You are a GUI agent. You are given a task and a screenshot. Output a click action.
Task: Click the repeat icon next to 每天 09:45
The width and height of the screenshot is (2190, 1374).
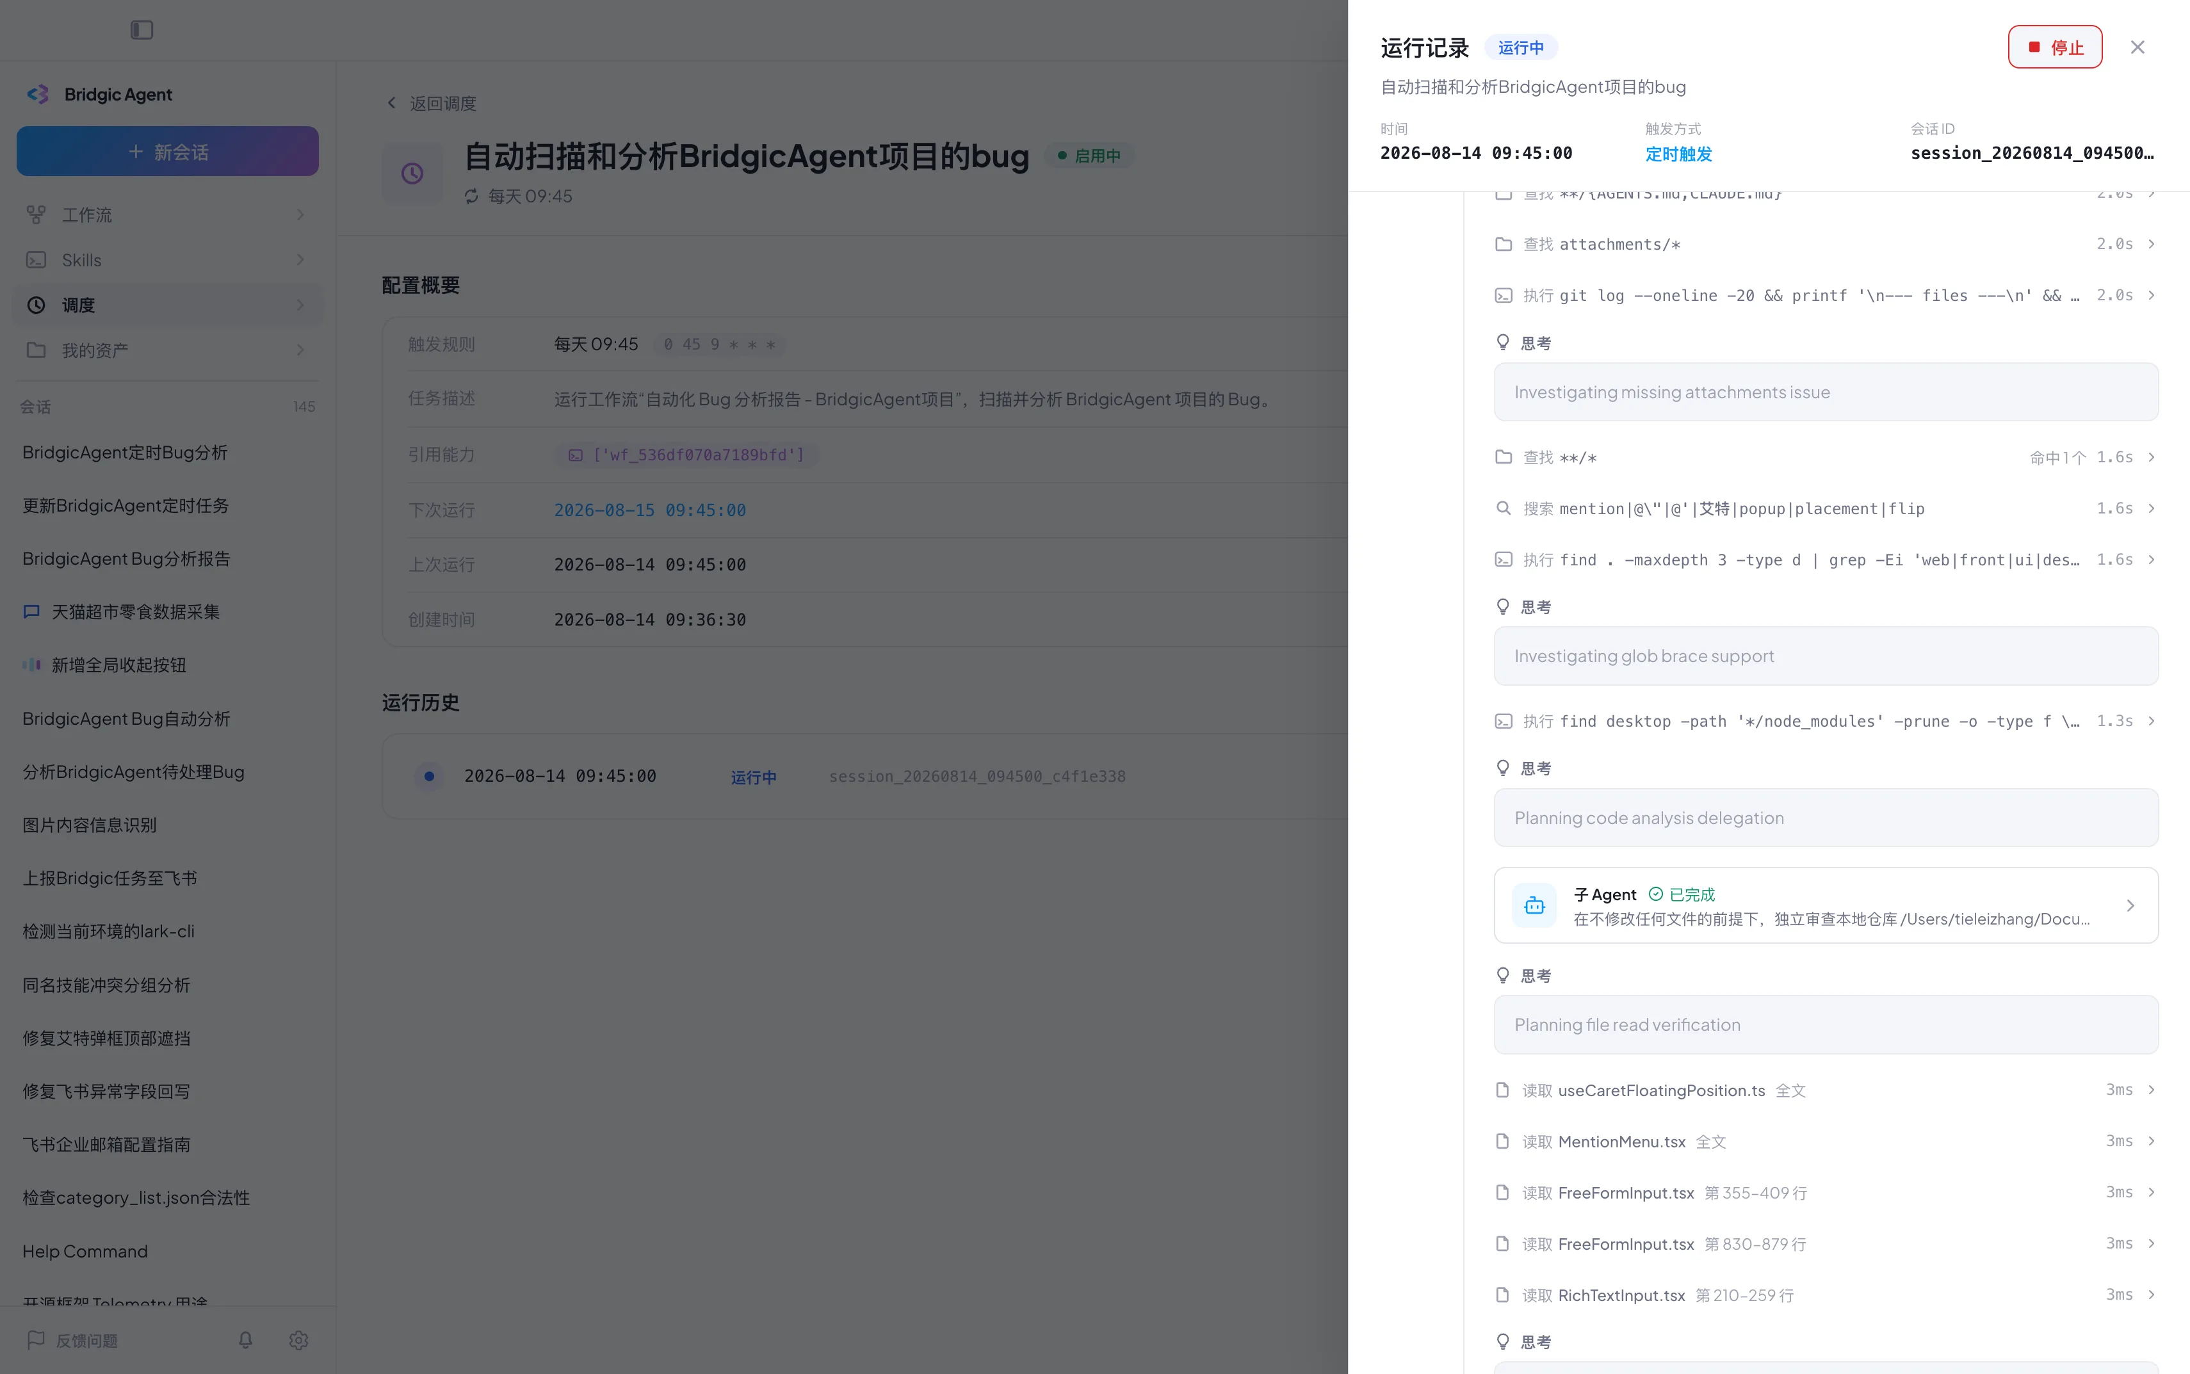[472, 197]
